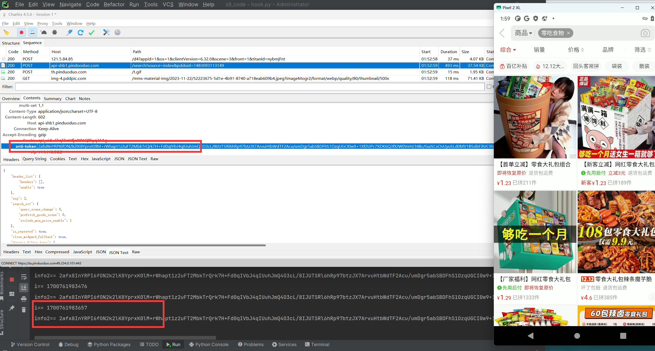Toggle soft-wrap in Run console

coord(24,277)
